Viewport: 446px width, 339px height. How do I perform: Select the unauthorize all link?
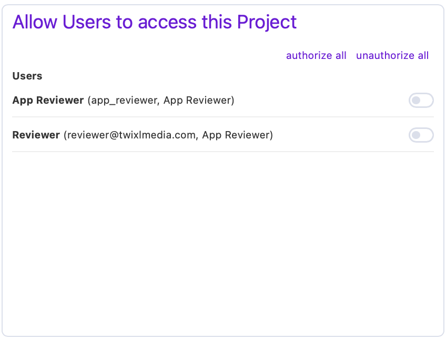[392, 55]
